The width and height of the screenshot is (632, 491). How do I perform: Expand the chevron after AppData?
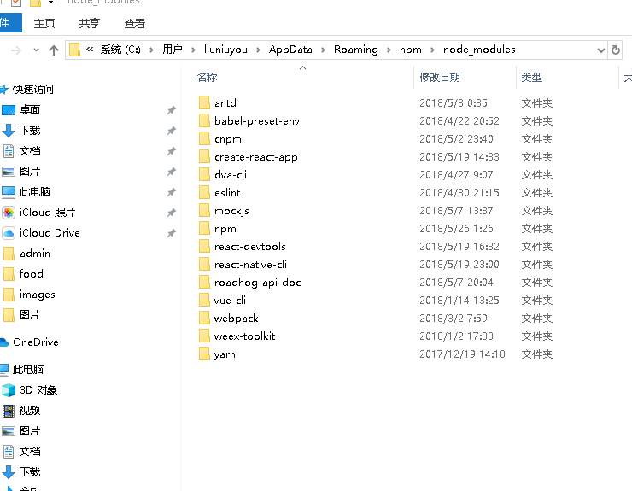323,50
